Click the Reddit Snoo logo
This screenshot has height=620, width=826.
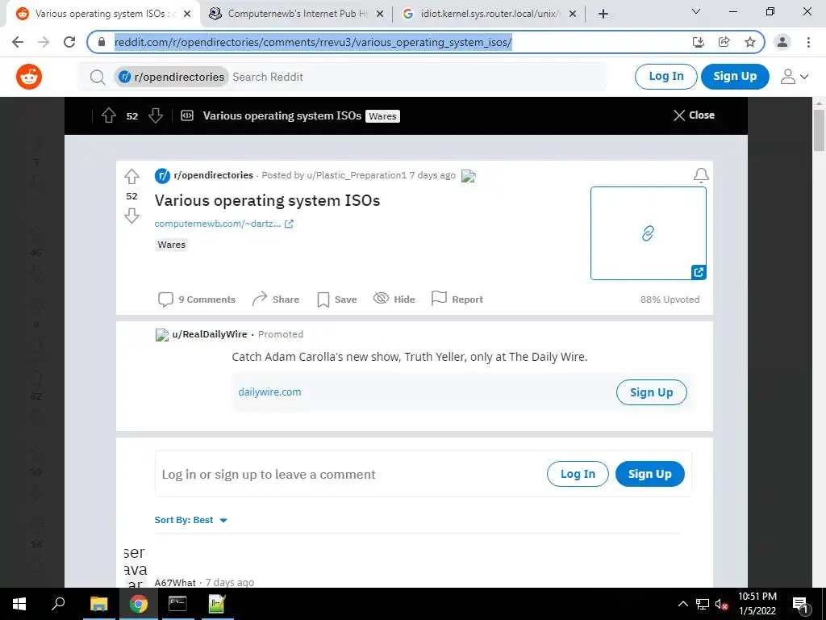(29, 77)
